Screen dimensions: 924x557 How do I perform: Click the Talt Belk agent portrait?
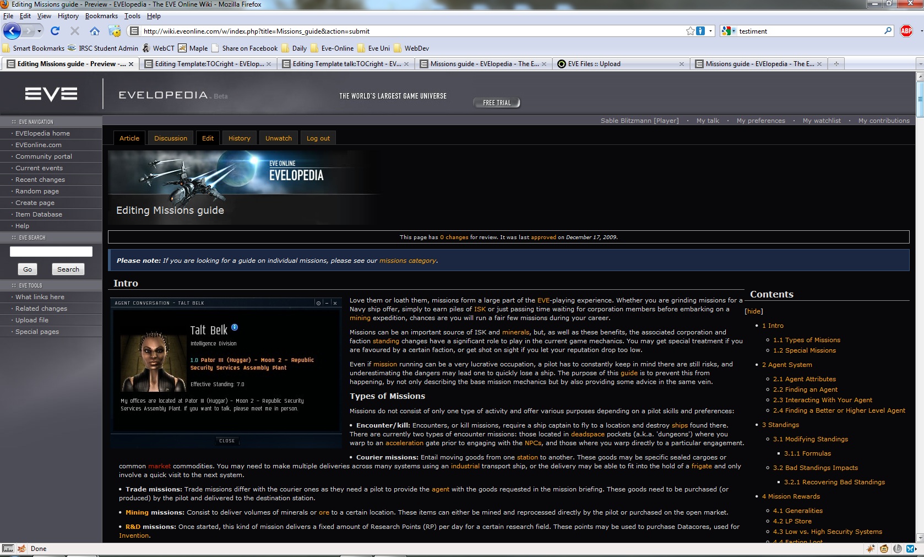(154, 361)
